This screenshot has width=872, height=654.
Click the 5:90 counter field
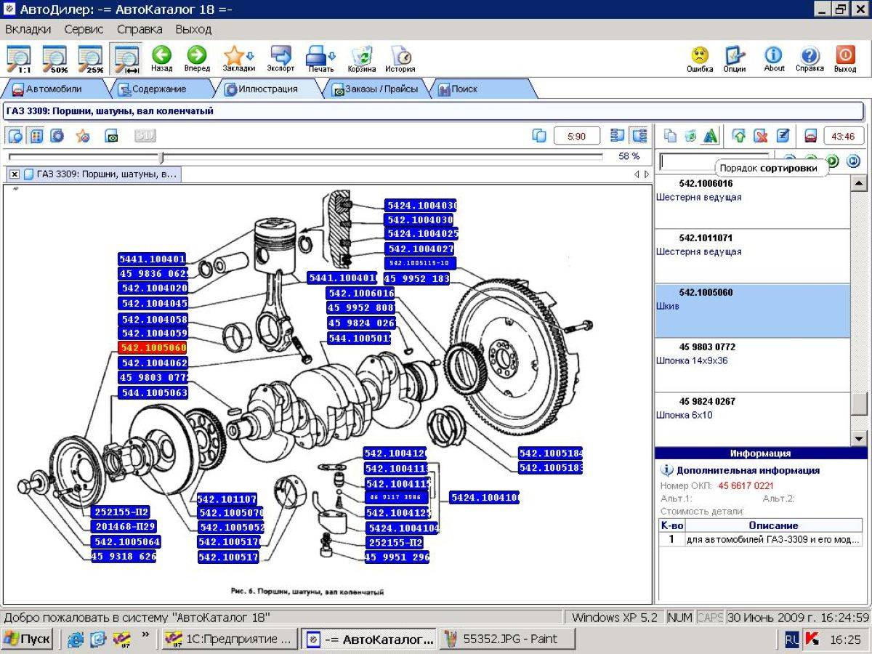click(x=577, y=136)
